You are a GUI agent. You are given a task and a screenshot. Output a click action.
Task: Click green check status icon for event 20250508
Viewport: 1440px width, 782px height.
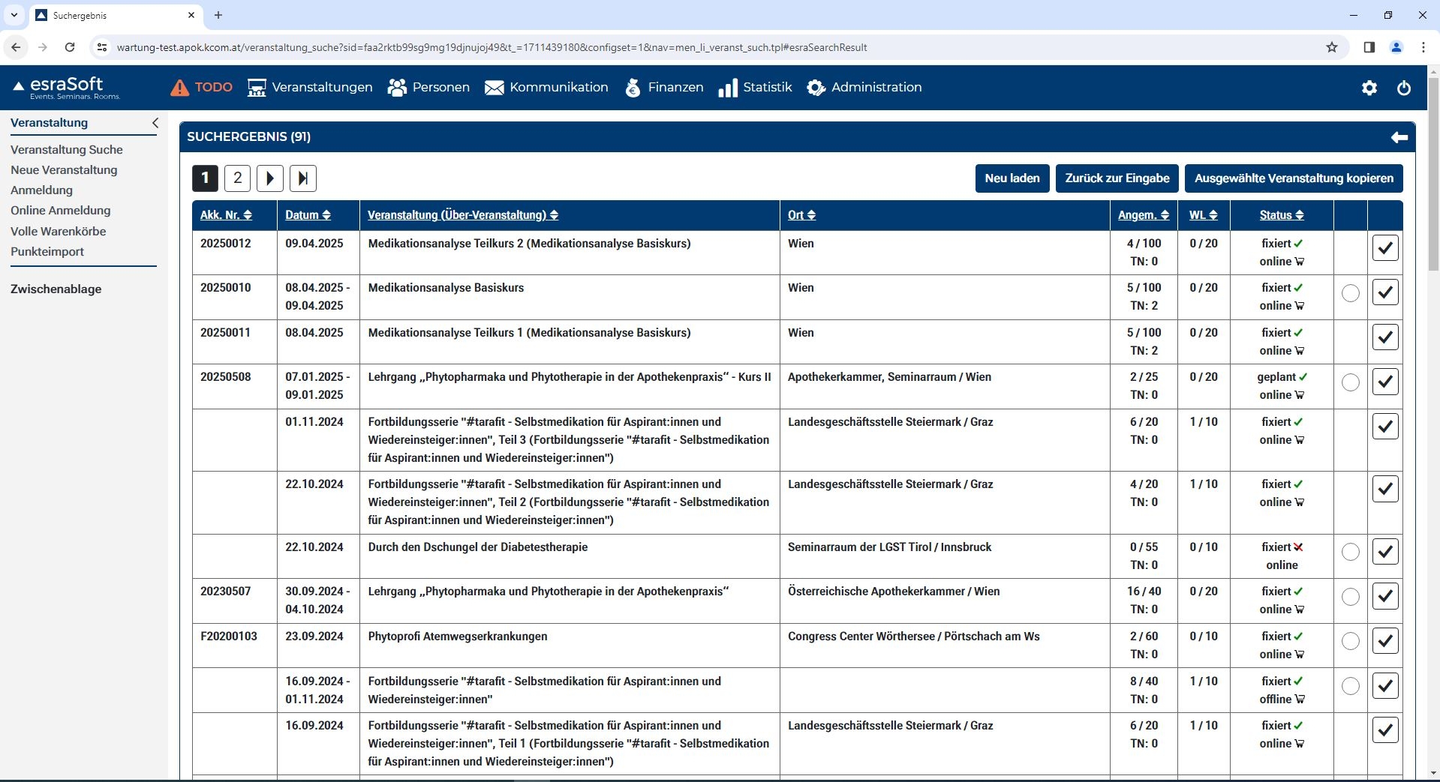(1303, 377)
